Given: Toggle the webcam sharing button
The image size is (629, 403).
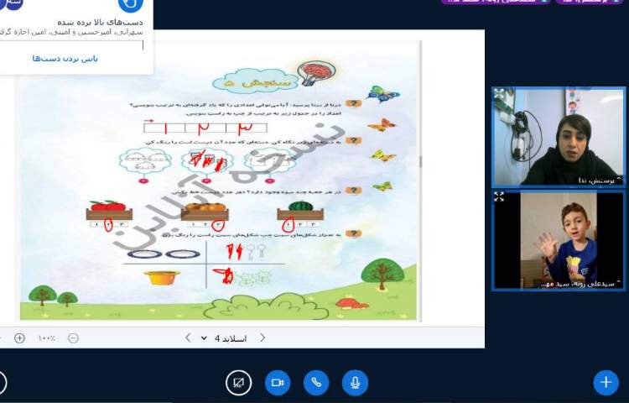Looking at the screenshot, I should (x=278, y=383).
